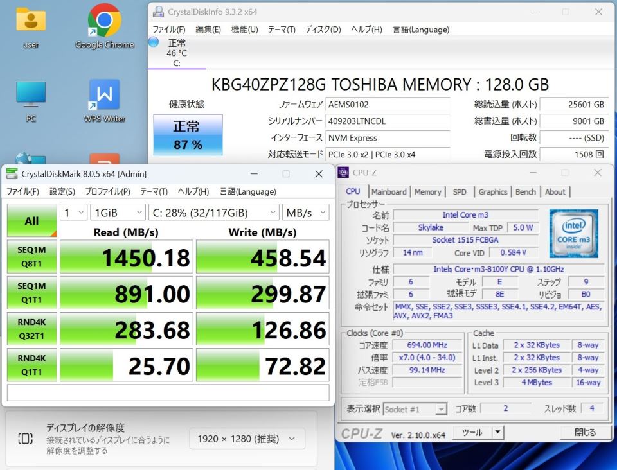Click the firmware value AEMS0102
The height and width of the screenshot is (470, 617).
point(388,105)
